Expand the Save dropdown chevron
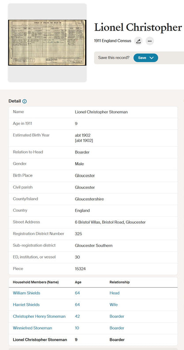Viewport: 184px width, 350px height. [152, 58]
